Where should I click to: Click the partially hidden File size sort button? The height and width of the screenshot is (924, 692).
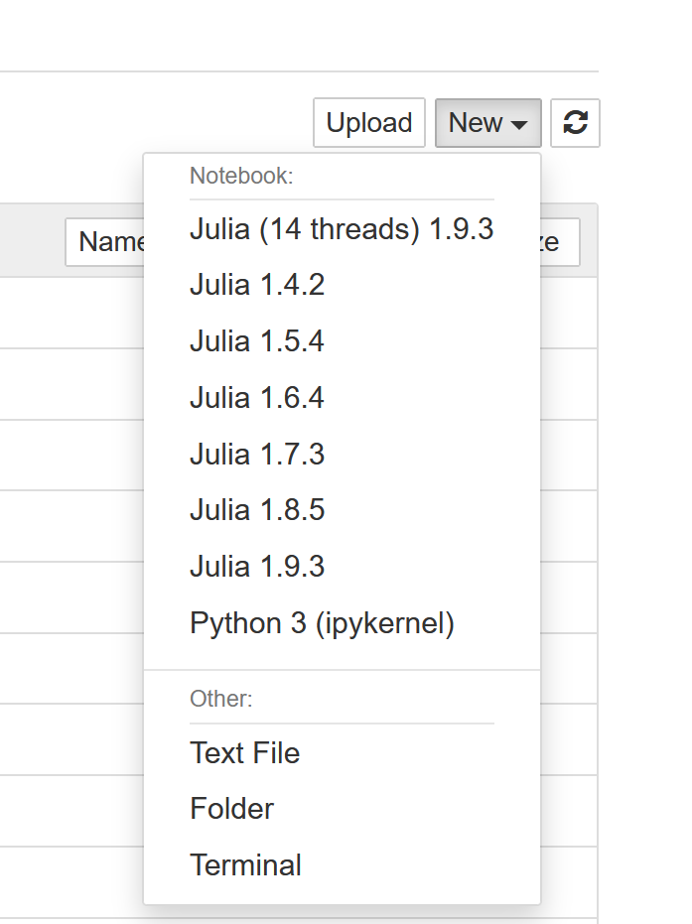560,242
